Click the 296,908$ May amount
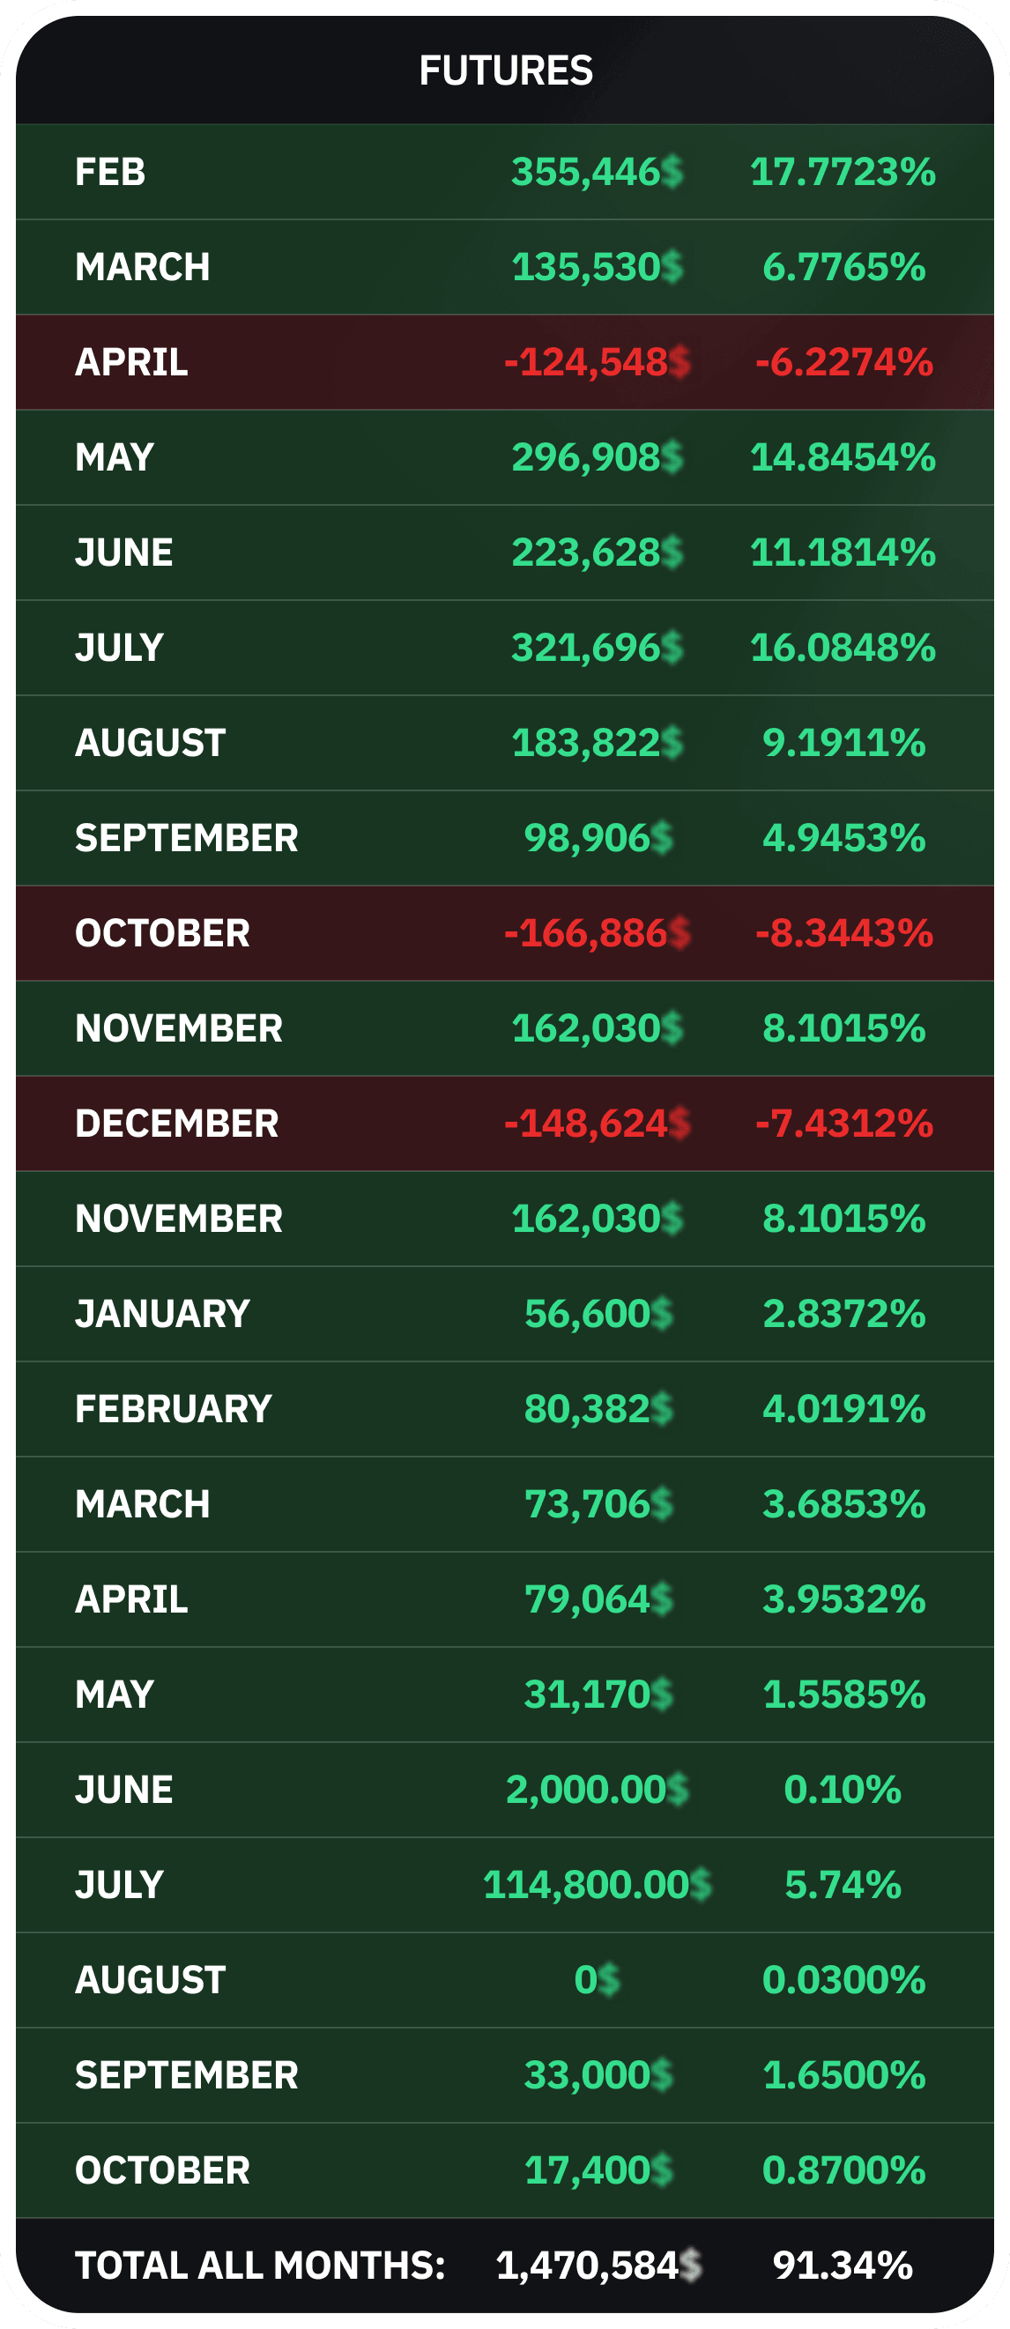The image size is (1010, 2329). coord(597,457)
